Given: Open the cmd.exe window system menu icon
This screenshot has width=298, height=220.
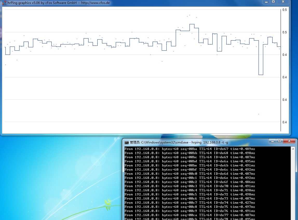Looking at the screenshot, I should click(x=126, y=142).
